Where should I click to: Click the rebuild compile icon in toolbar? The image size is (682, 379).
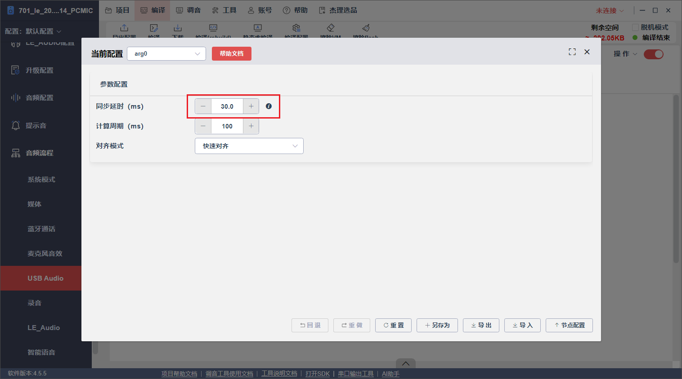[213, 28]
